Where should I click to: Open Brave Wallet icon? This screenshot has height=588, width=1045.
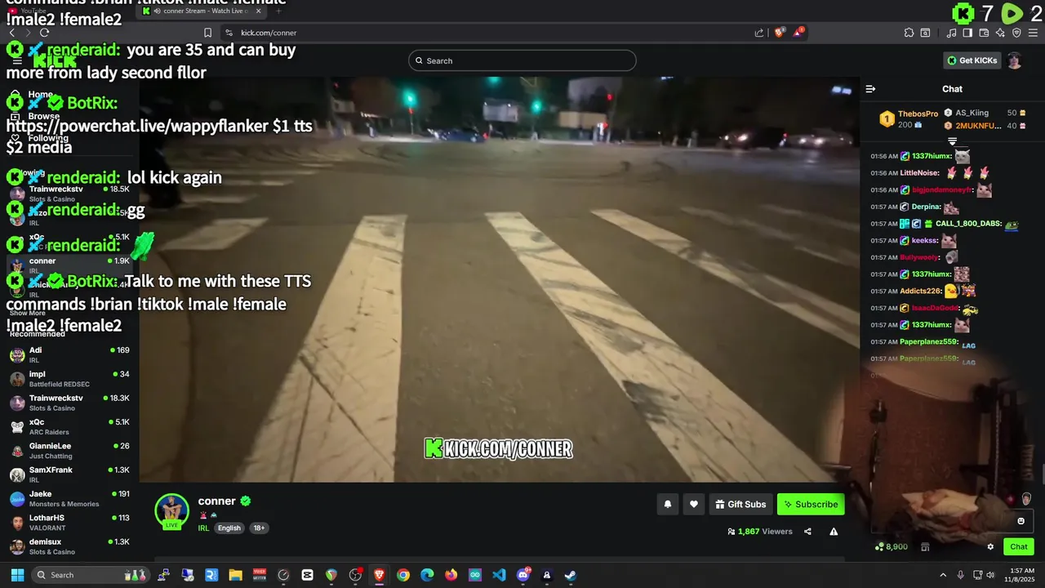click(984, 33)
